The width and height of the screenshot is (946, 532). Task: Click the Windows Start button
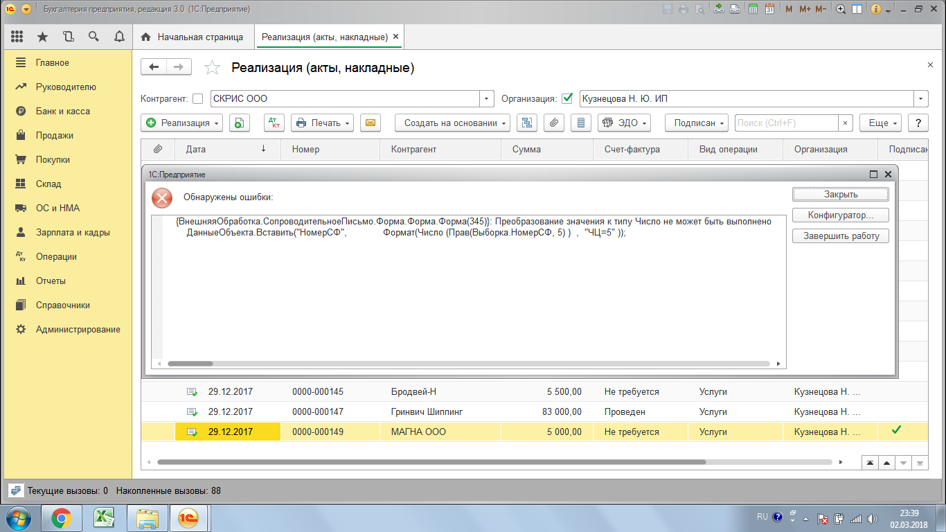(x=19, y=518)
